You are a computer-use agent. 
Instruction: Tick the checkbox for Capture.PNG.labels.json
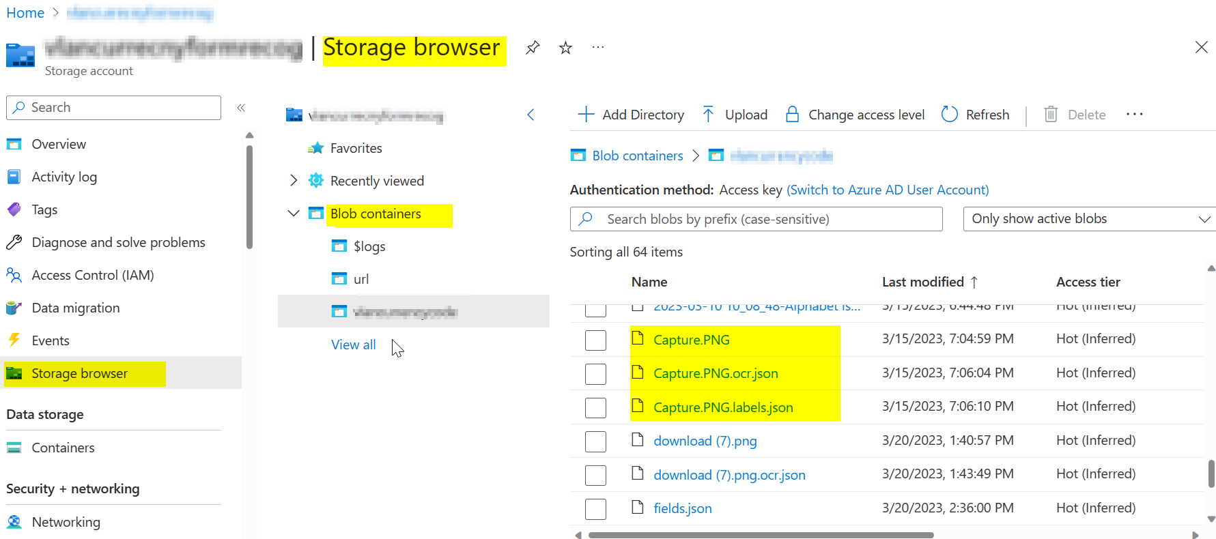tap(595, 407)
